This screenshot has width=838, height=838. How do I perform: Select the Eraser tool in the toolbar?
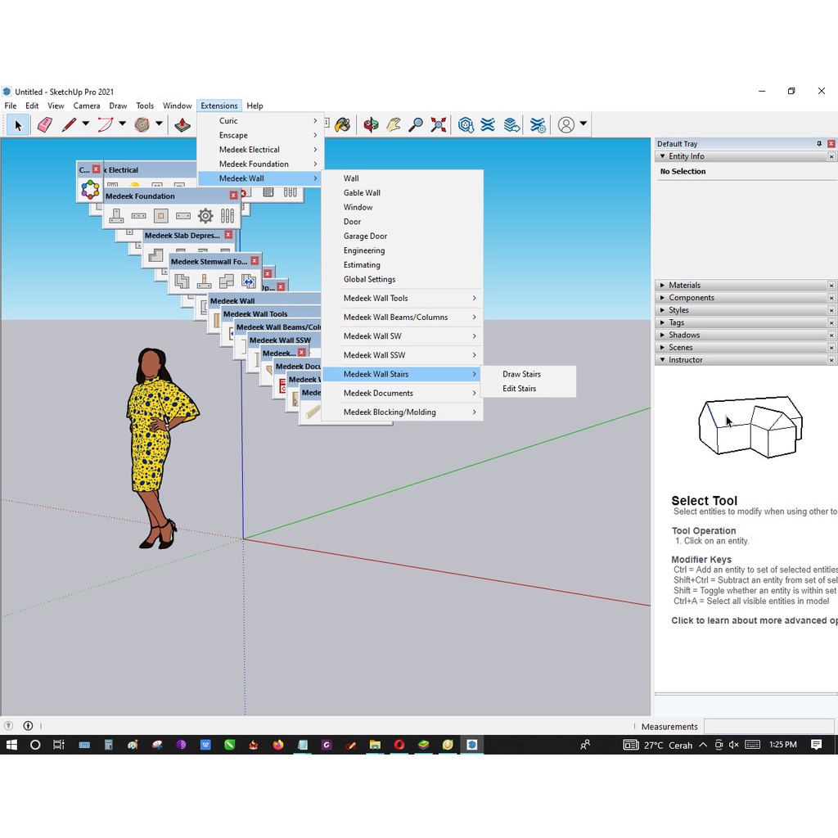tap(45, 125)
